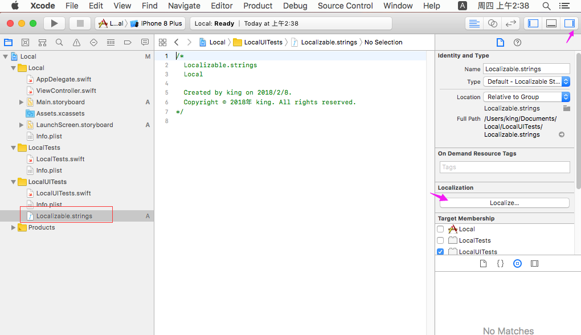The image size is (581, 335).
Task: Open the Product menu
Action: click(x=257, y=6)
